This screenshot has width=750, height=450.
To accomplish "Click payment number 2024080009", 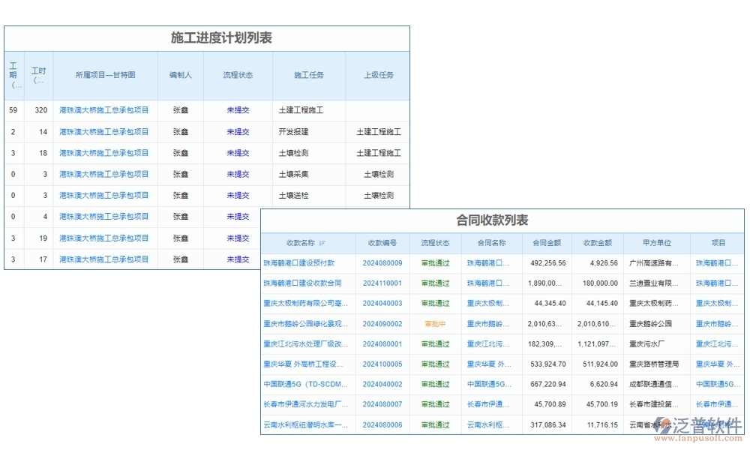I will [382, 263].
